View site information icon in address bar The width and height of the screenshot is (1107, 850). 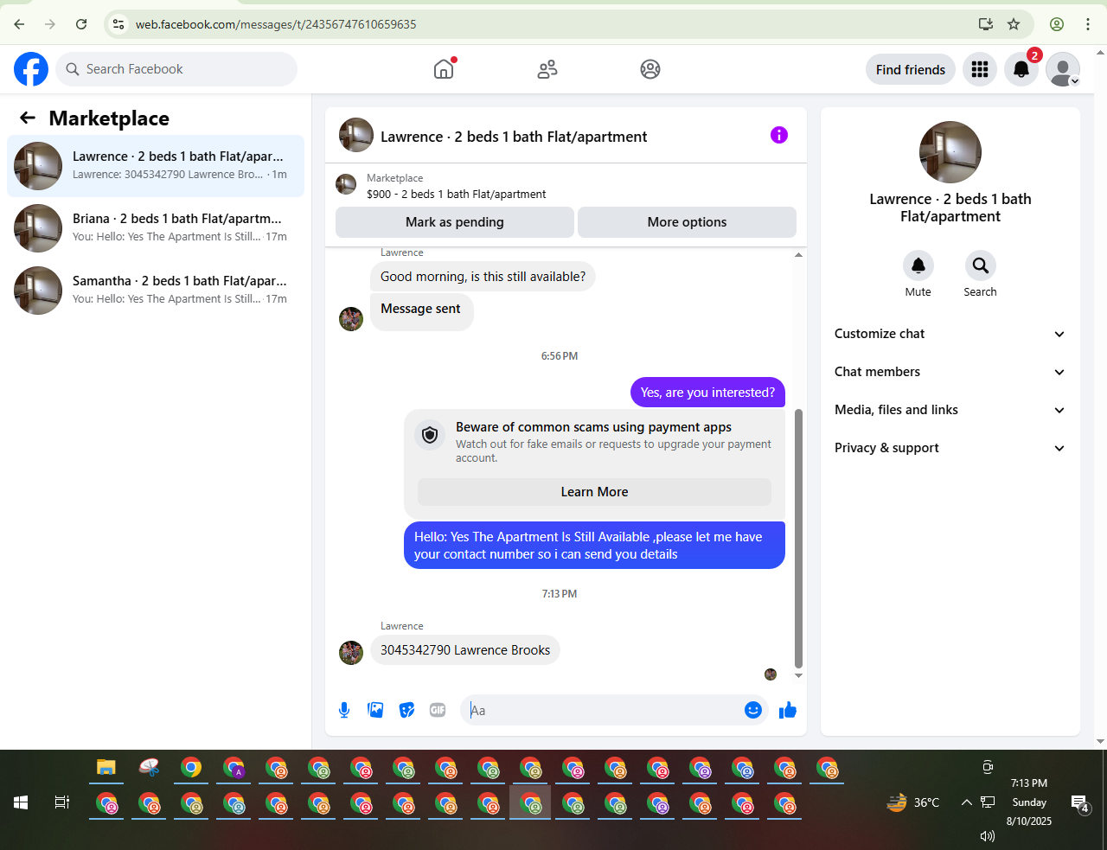point(118,24)
